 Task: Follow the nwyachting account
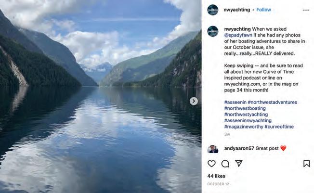tap(263, 10)
